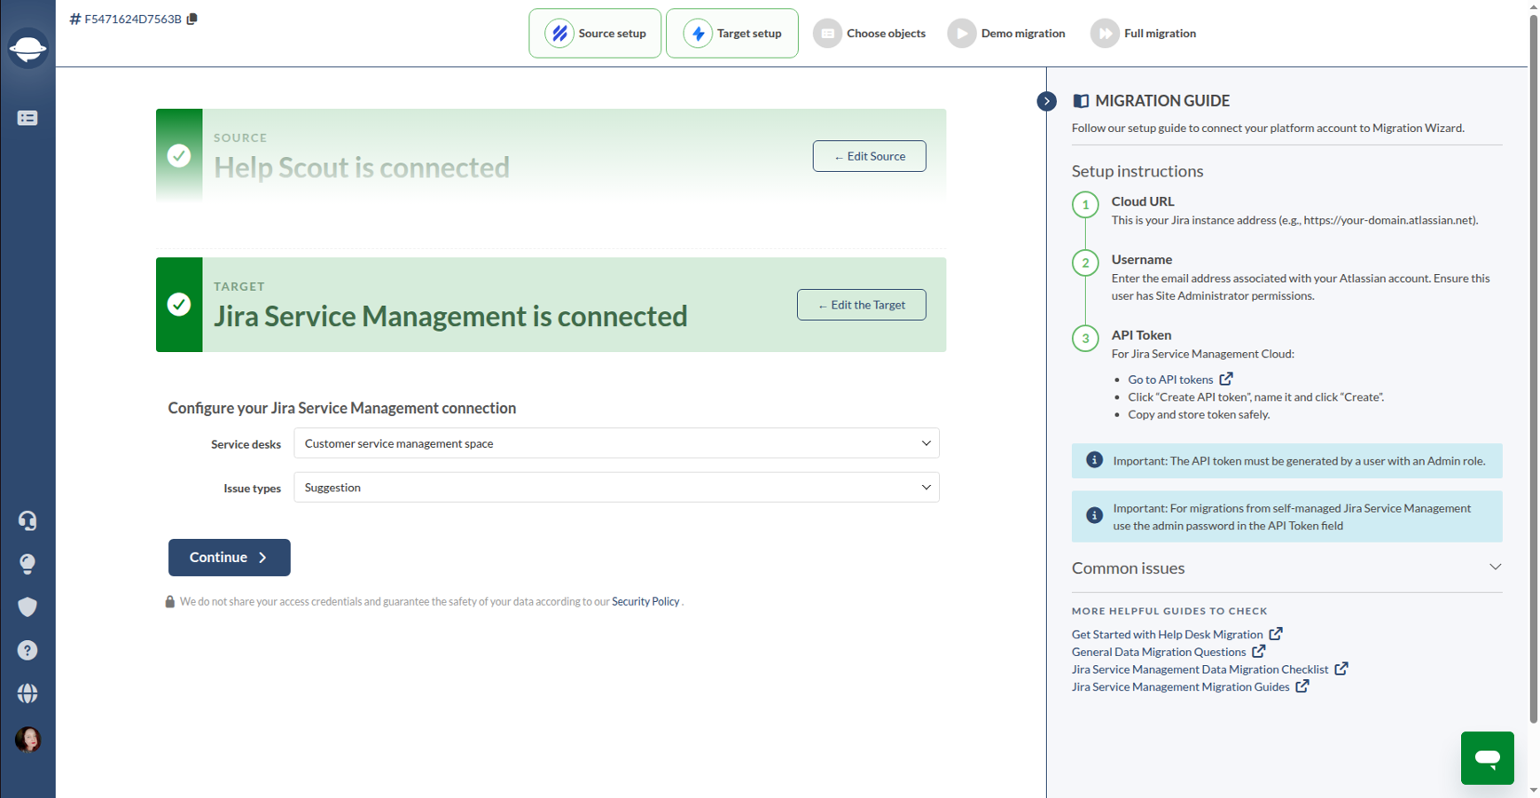Open Jira Service Management Data Migration Checklist

pos(1200,669)
